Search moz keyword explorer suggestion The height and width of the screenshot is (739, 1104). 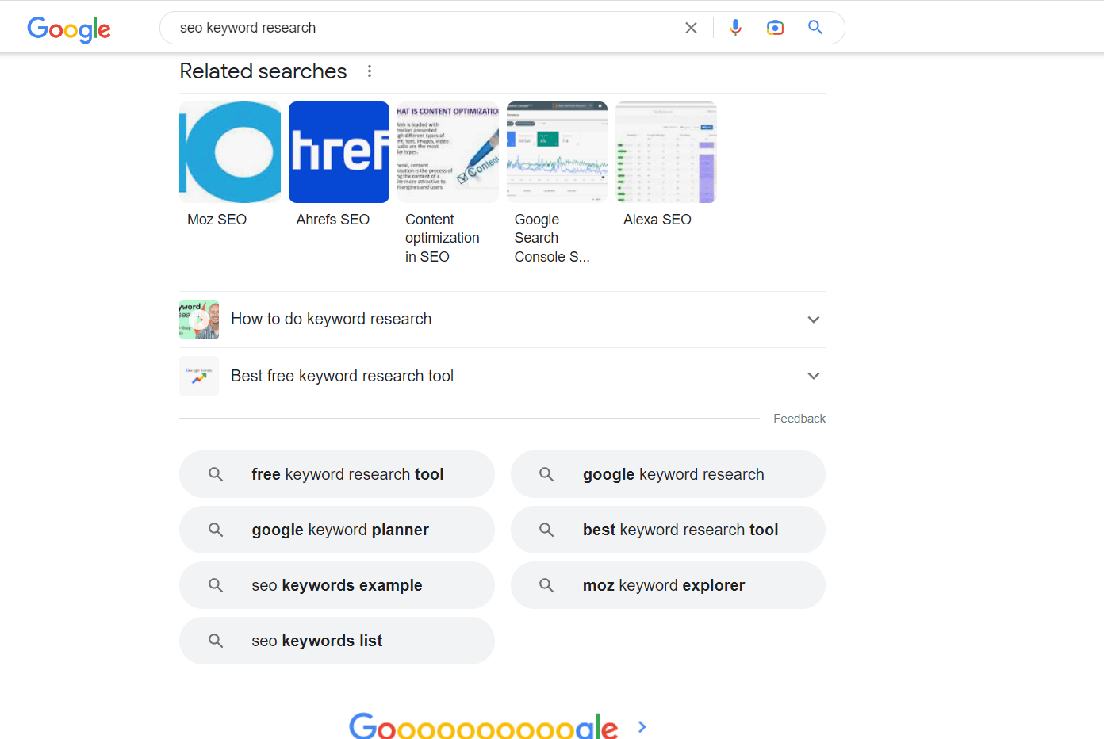tap(668, 585)
